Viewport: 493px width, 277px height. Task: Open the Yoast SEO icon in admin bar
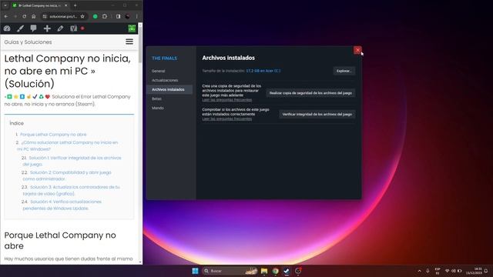74,28
